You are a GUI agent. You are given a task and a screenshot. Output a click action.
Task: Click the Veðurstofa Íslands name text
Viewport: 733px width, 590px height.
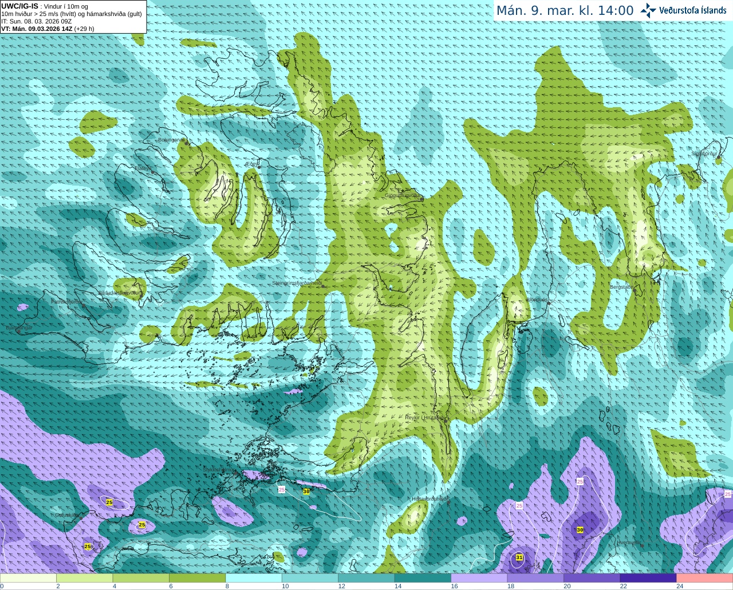point(693,10)
